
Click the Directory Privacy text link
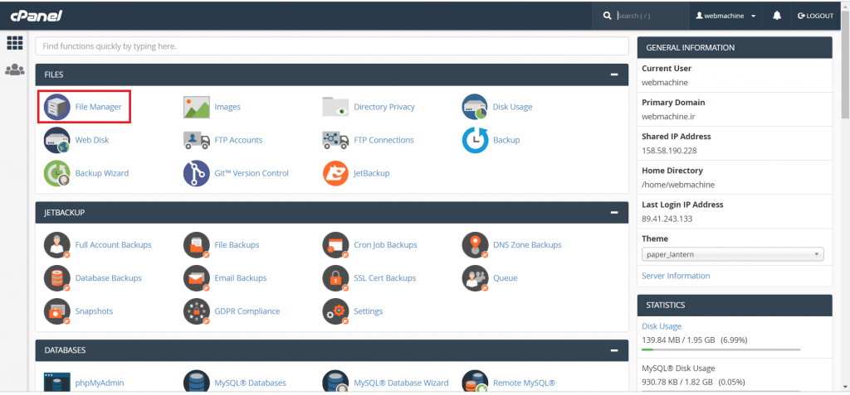[384, 107]
